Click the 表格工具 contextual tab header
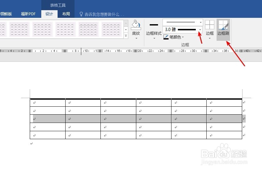The width and height of the screenshot is (262, 171). pos(58,5)
